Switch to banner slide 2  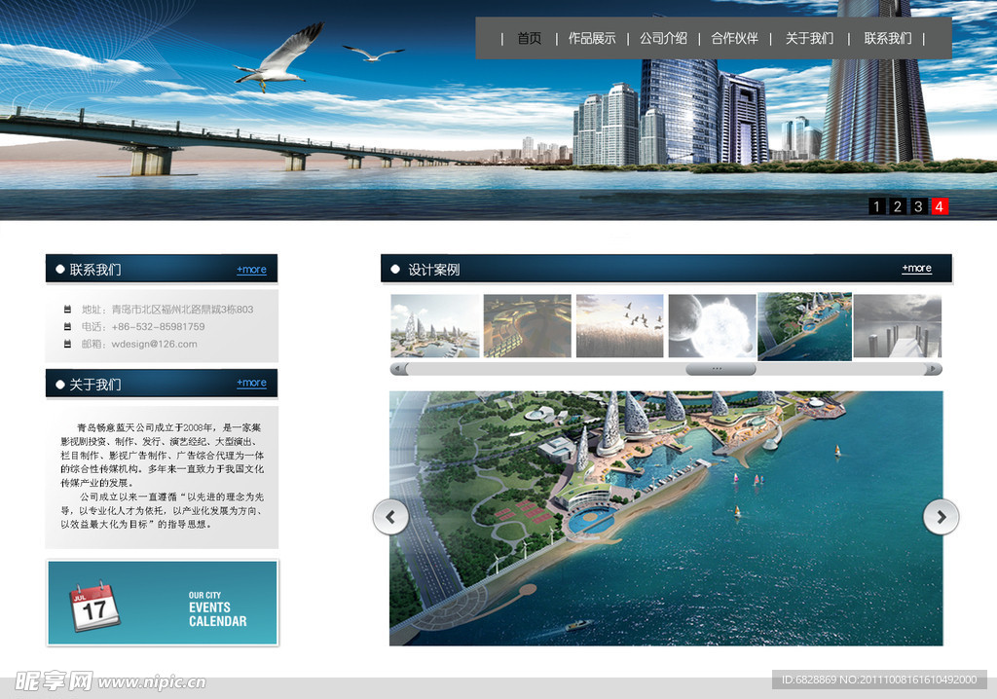tap(898, 206)
